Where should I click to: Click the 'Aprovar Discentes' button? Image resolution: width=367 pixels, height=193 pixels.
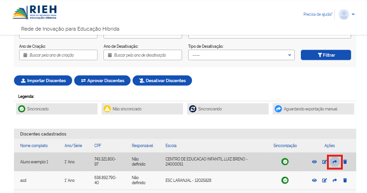102,80
